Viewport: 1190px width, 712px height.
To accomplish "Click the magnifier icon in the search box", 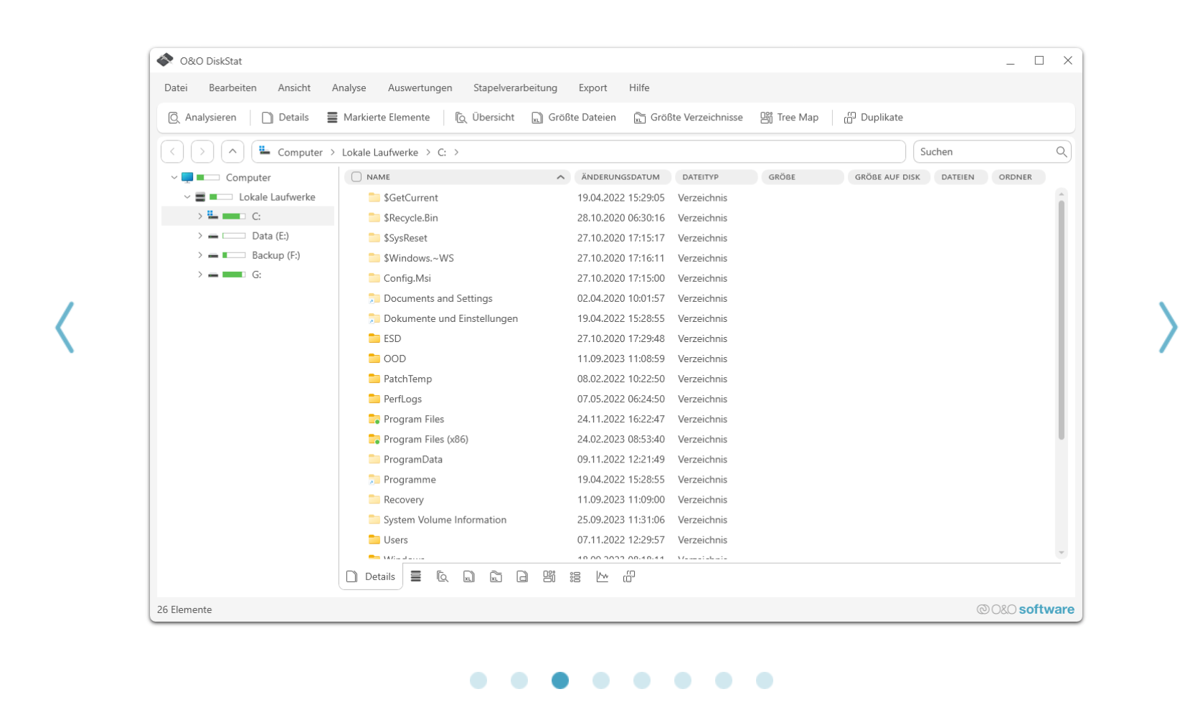I will [1061, 152].
